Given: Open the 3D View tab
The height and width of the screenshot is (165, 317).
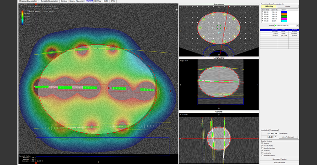Looking at the screenshot, I should (98, 1).
